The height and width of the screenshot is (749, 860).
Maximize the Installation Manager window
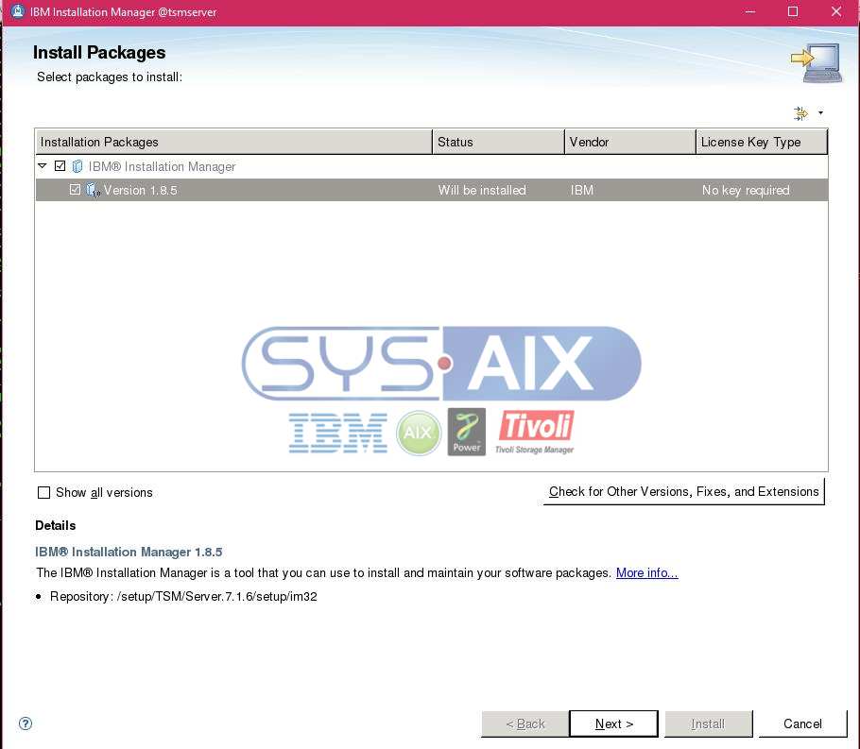(793, 11)
